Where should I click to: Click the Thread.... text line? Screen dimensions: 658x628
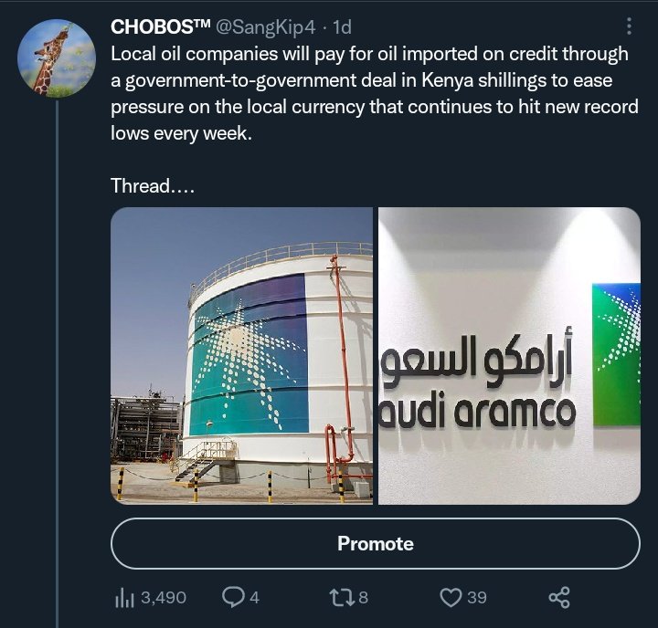(x=153, y=185)
